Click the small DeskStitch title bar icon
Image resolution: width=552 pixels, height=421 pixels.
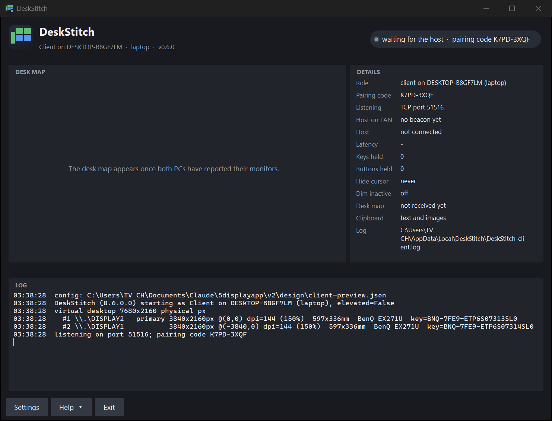9,8
